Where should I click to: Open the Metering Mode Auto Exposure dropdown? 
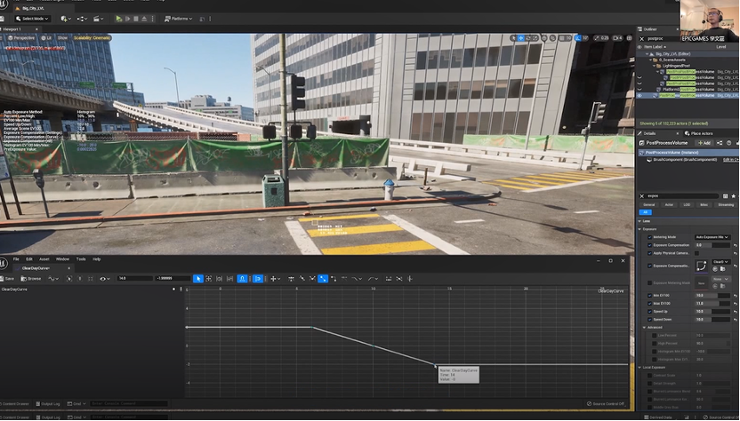tap(712, 237)
